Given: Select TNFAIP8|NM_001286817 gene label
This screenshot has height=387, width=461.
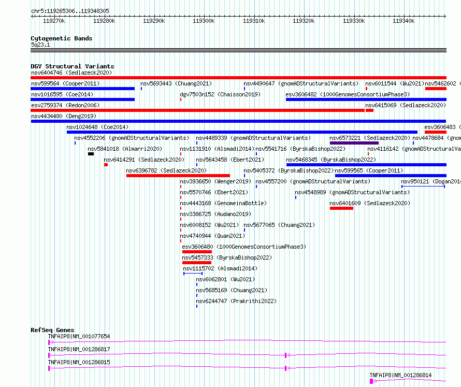Looking at the screenshot, I should (79, 349).
